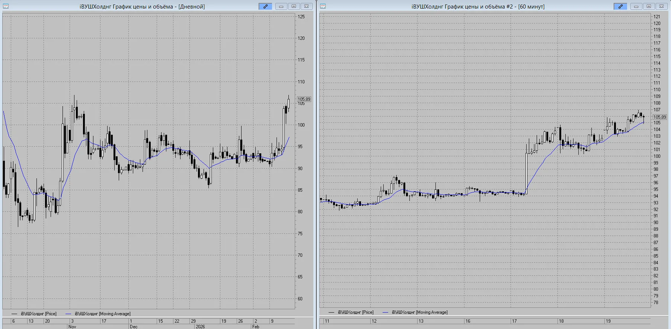Viewport: 671px width, 329px height.
Task: Restore down the daily chart window
Action: click(294, 6)
